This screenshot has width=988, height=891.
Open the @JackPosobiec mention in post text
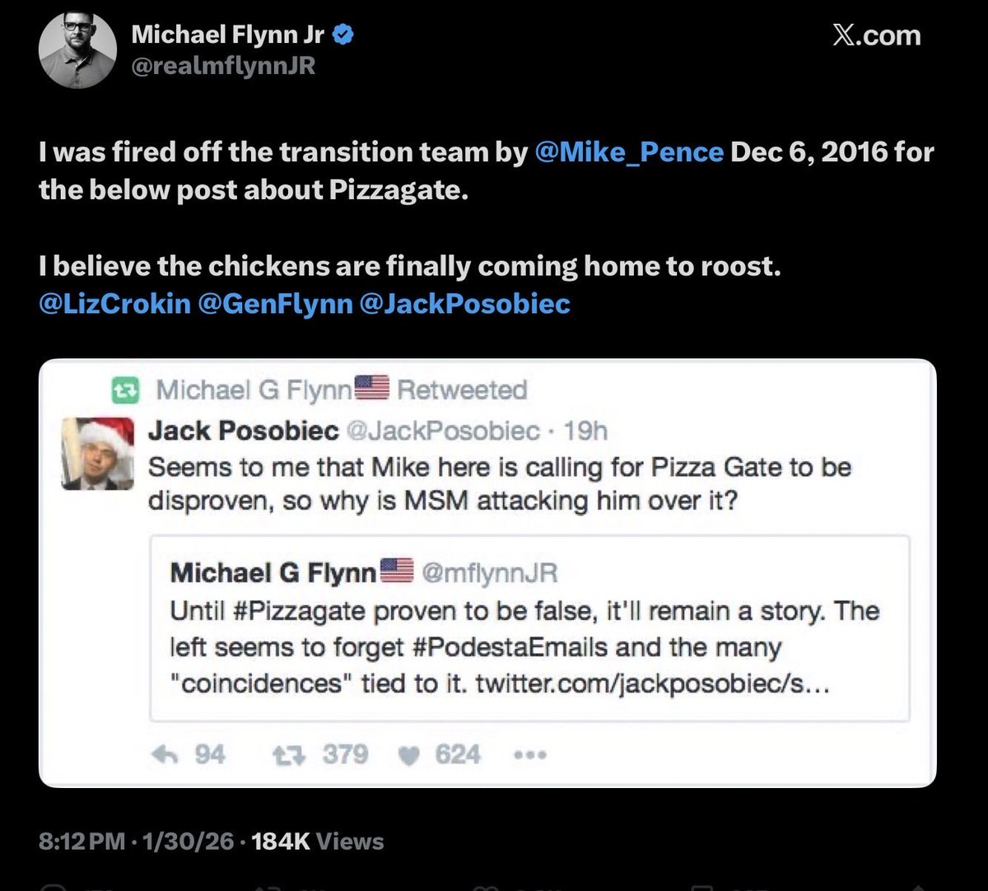(x=465, y=304)
